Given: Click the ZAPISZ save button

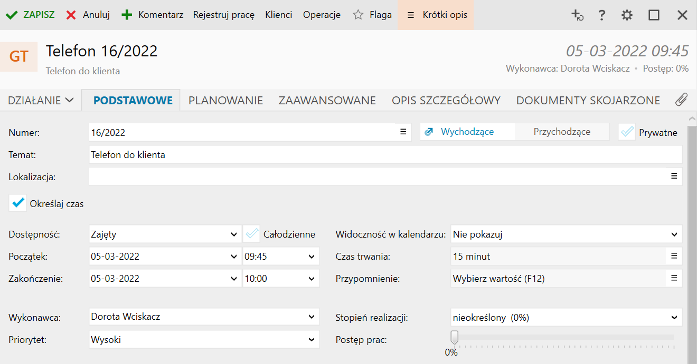Looking at the screenshot, I should [x=30, y=15].
